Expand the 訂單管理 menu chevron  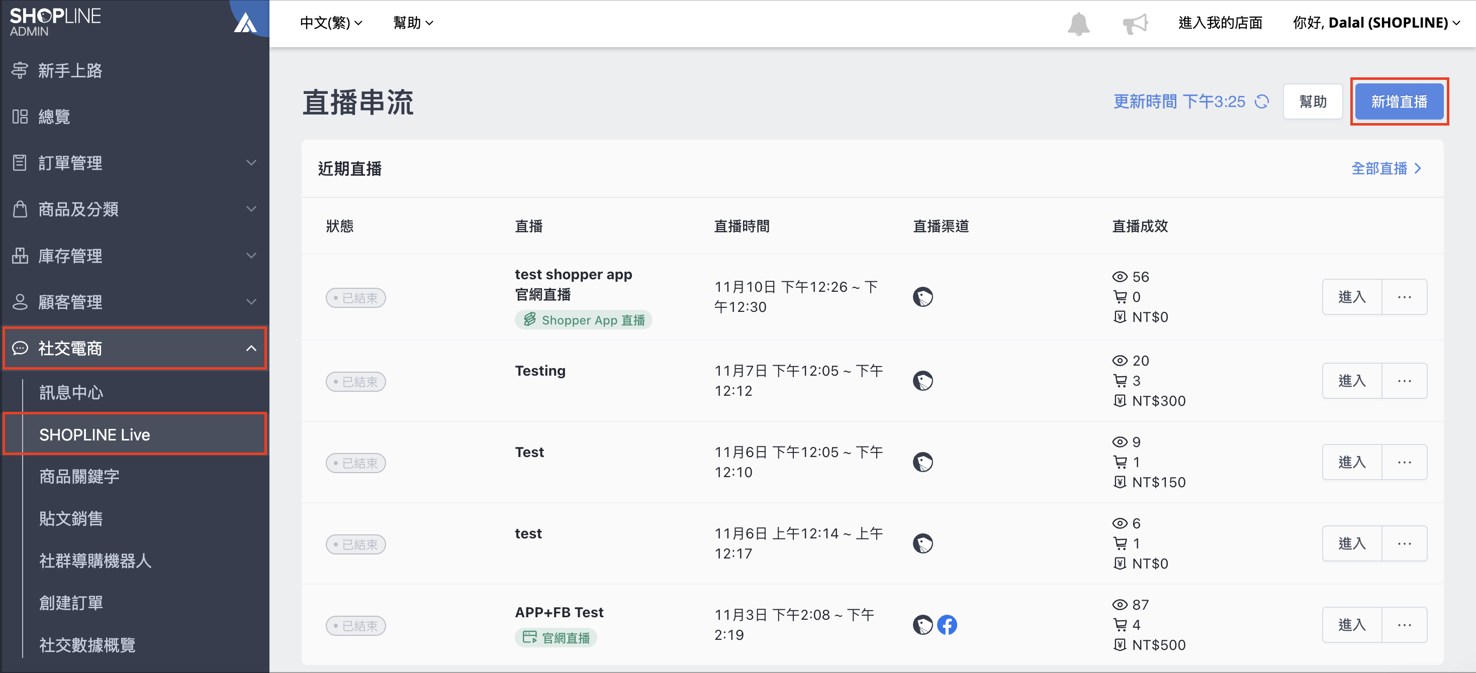click(x=251, y=163)
